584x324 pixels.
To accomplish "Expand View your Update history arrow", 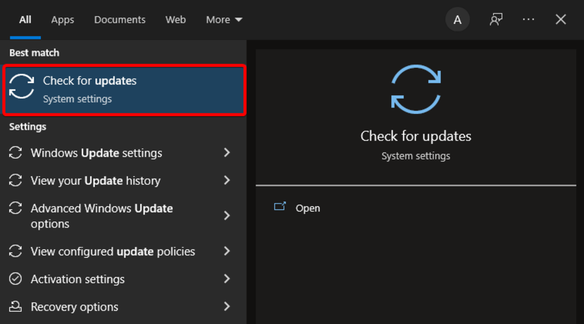I will point(227,181).
